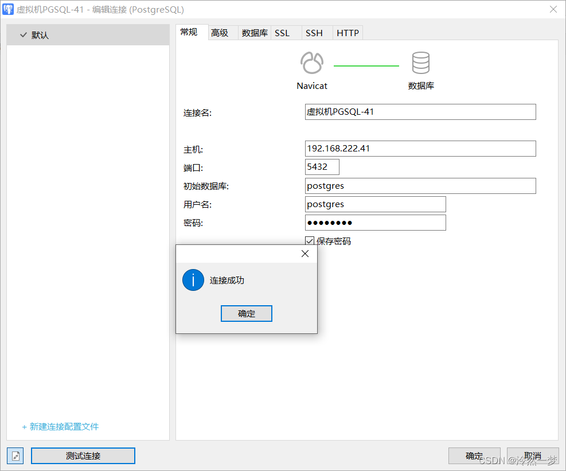Confirm the 连接成功 dialog with 确定
Viewport: 566px width, 471px height.
(x=247, y=313)
